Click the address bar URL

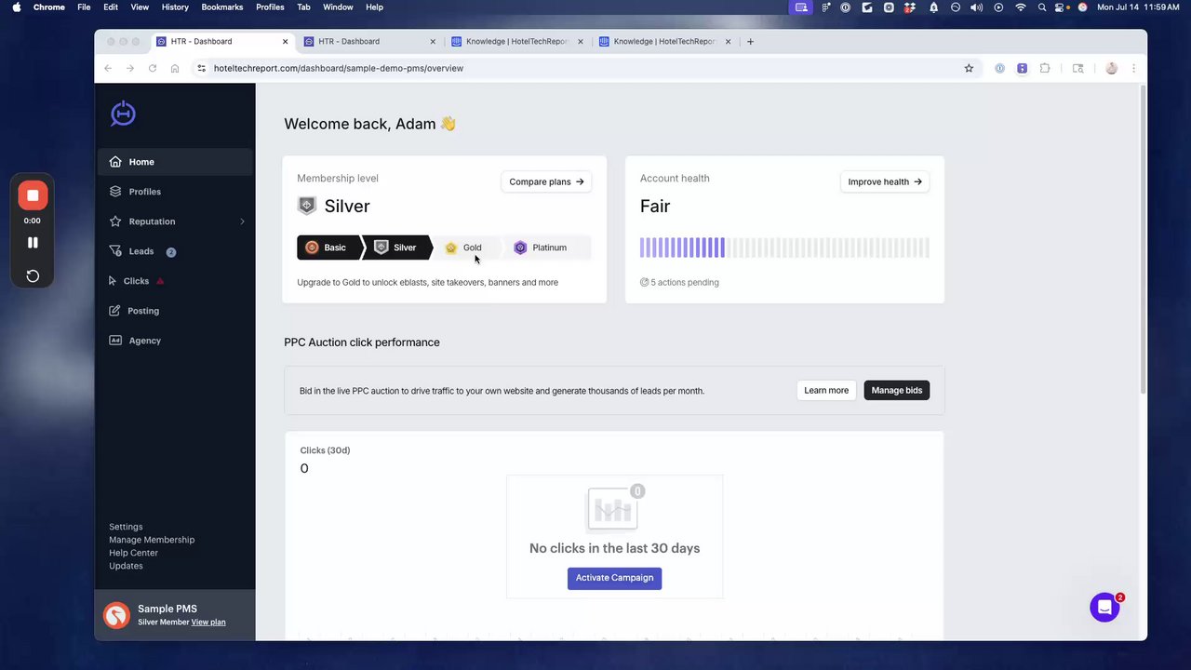(339, 68)
